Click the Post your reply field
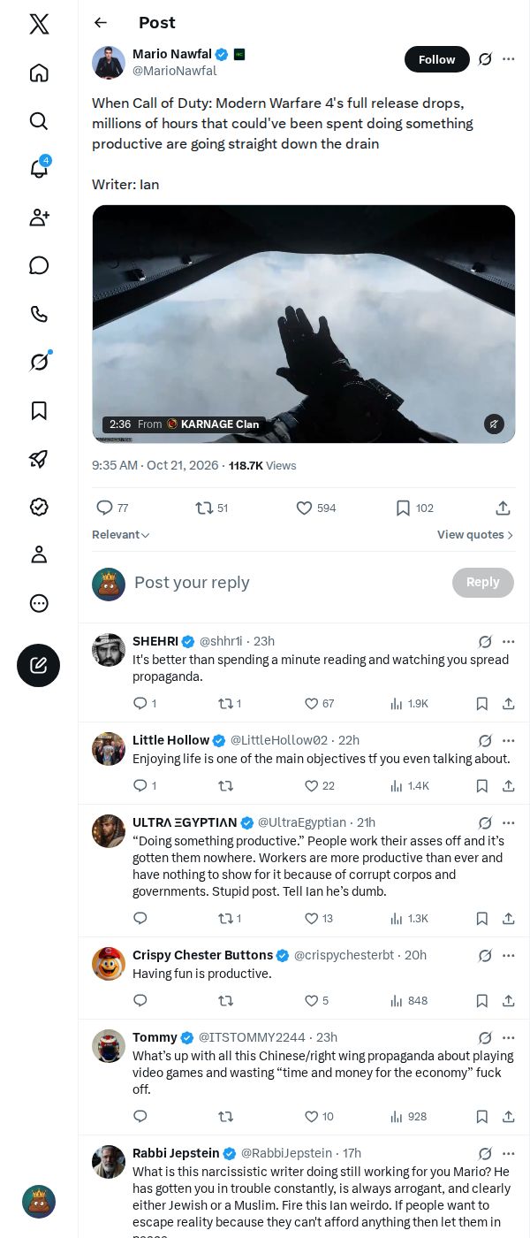Image resolution: width=530 pixels, height=1238 pixels. (x=288, y=583)
